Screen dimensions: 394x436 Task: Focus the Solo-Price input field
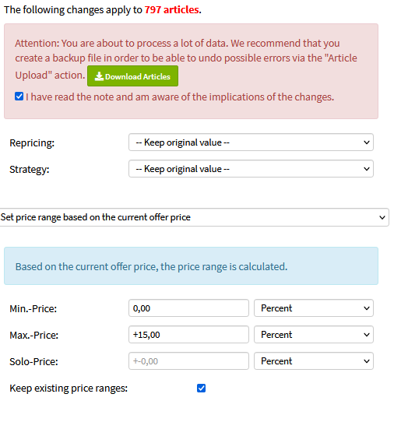[x=188, y=361]
